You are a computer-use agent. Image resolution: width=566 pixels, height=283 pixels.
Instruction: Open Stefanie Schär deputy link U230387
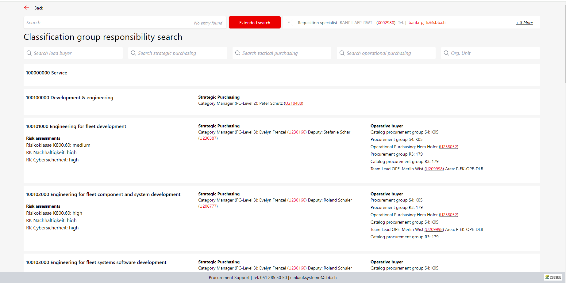point(208,138)
